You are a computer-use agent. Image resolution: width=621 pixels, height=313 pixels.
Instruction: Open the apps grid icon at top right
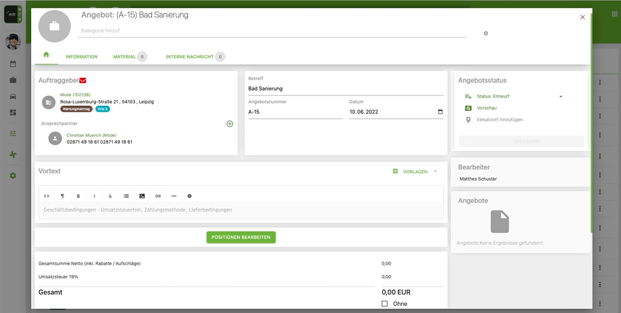(x=615, y=14)
